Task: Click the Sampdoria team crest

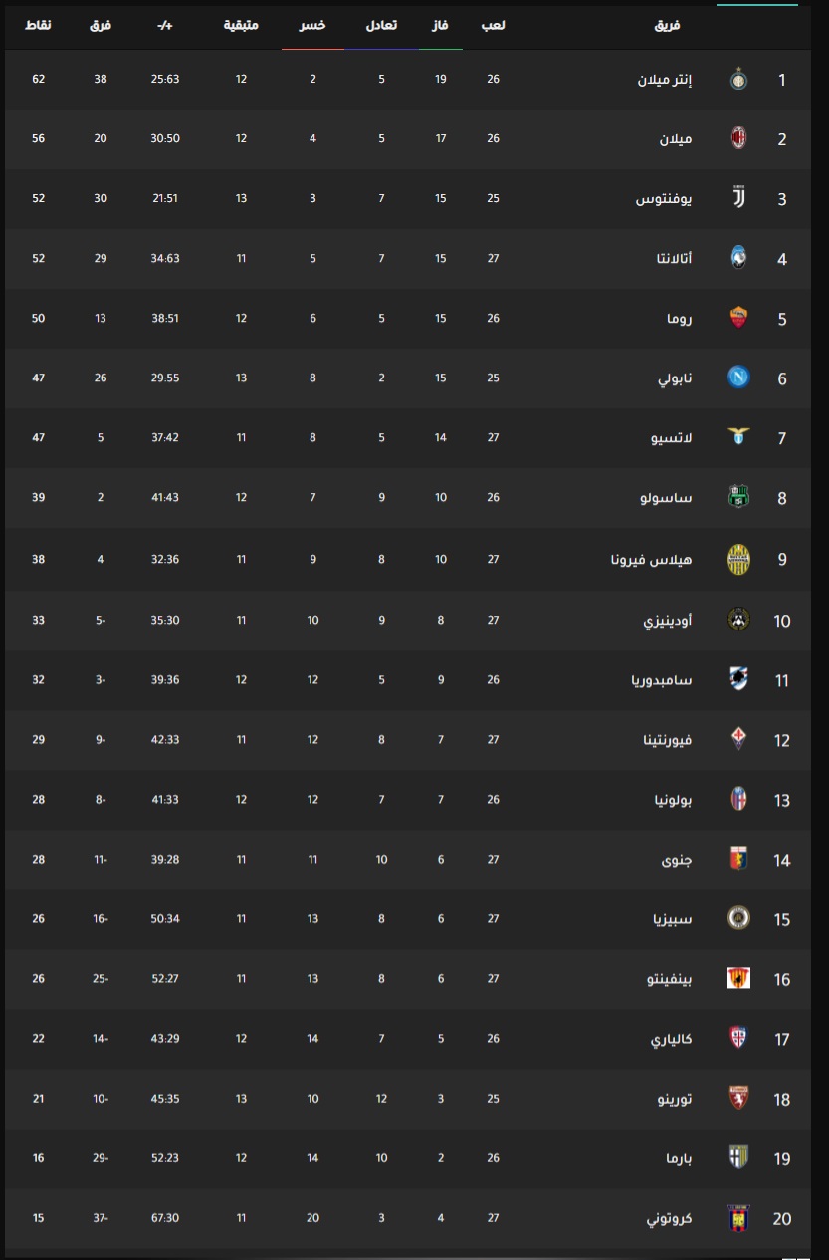Action: (738, 679)
